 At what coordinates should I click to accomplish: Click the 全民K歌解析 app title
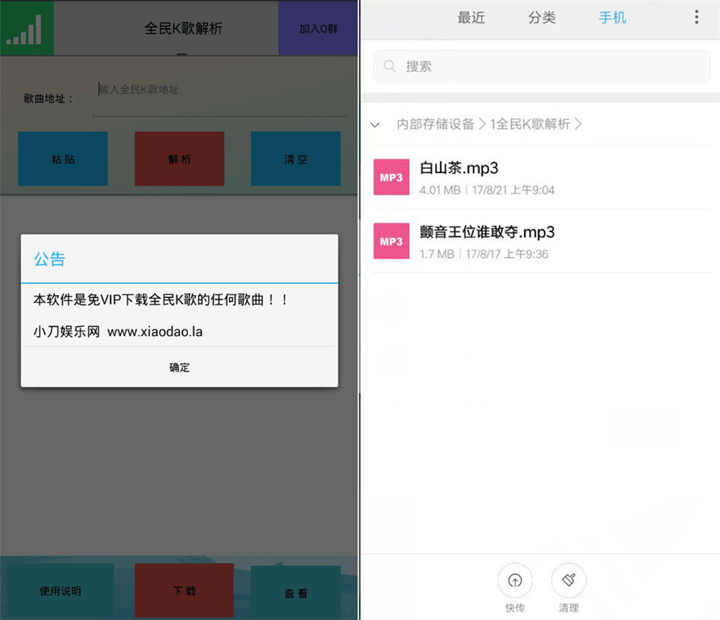coord(183,29)
